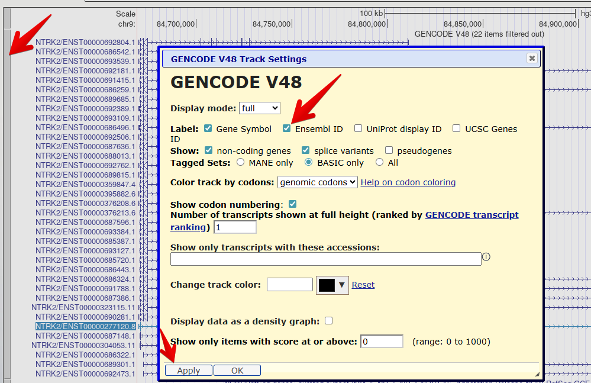
Task: Select the All tagged sets option
Action: tap(380, 162)
